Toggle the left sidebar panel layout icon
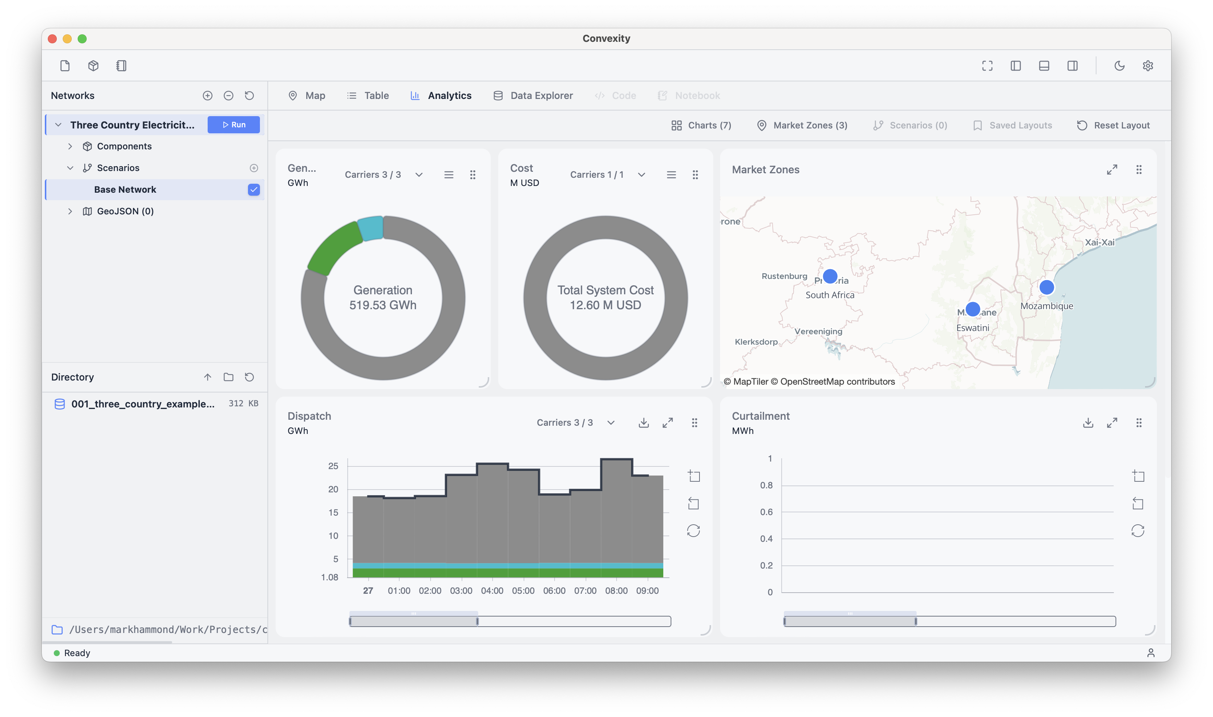Screen dimensions: 1213x717 [1015, 65]
